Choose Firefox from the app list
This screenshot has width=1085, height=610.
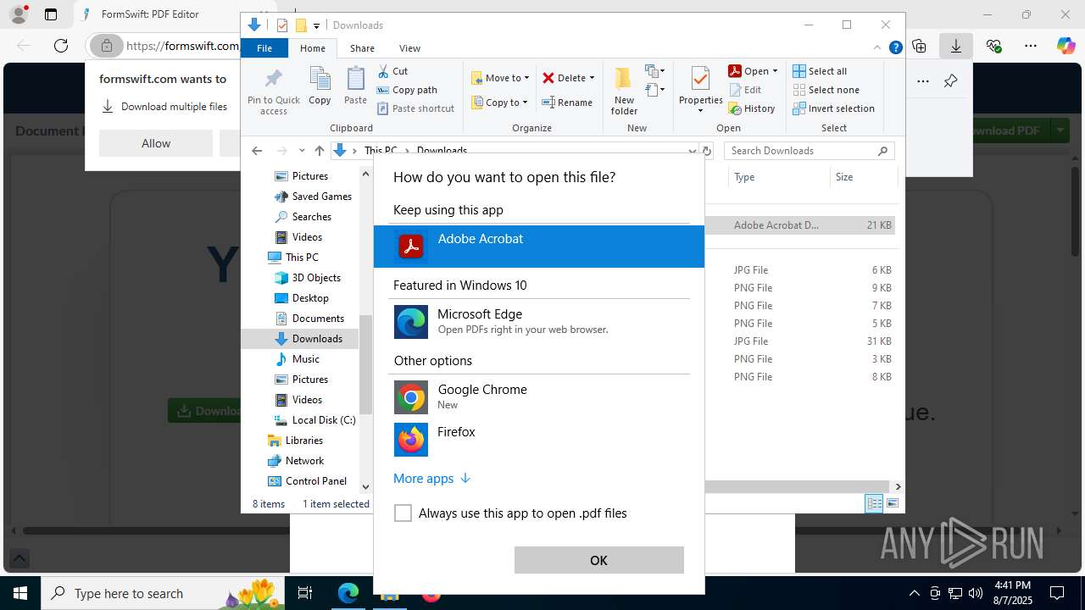pyautogui.click(x=539, y=440)
